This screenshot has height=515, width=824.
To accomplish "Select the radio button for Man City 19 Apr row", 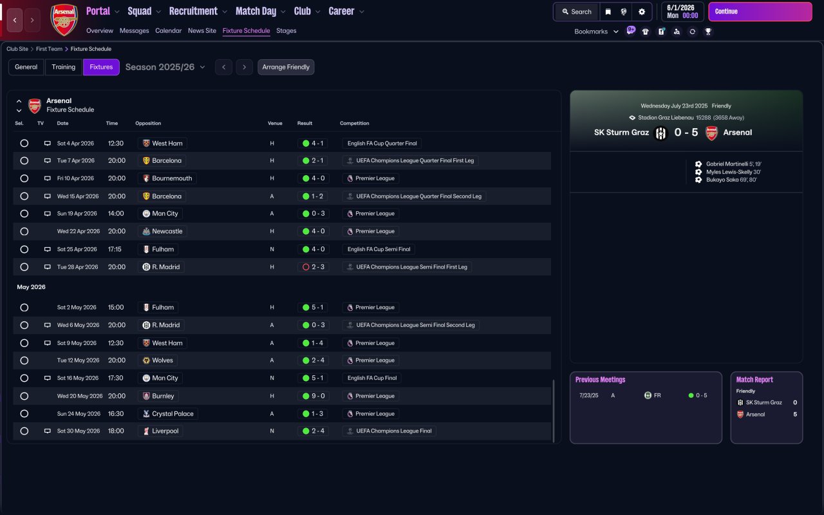I will coord(24,214).
